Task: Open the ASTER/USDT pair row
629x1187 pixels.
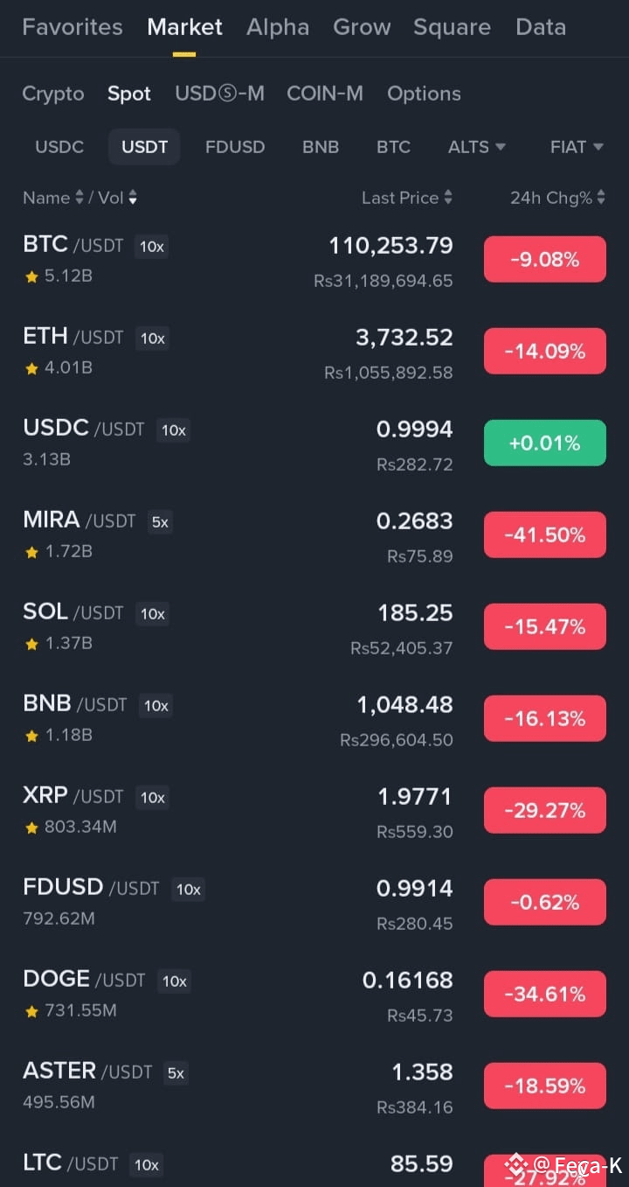Action: click(314, 1086)
